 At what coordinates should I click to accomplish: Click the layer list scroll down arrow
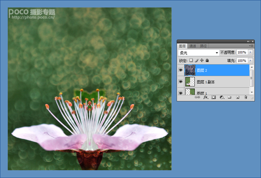252,92
